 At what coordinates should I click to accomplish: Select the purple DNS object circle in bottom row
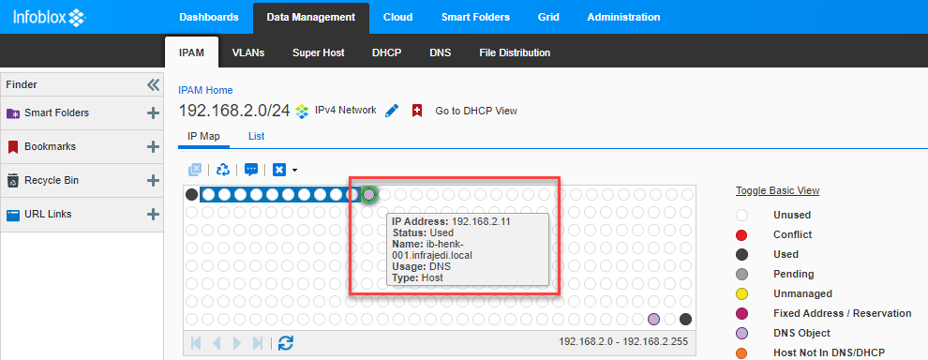[654, 319]
